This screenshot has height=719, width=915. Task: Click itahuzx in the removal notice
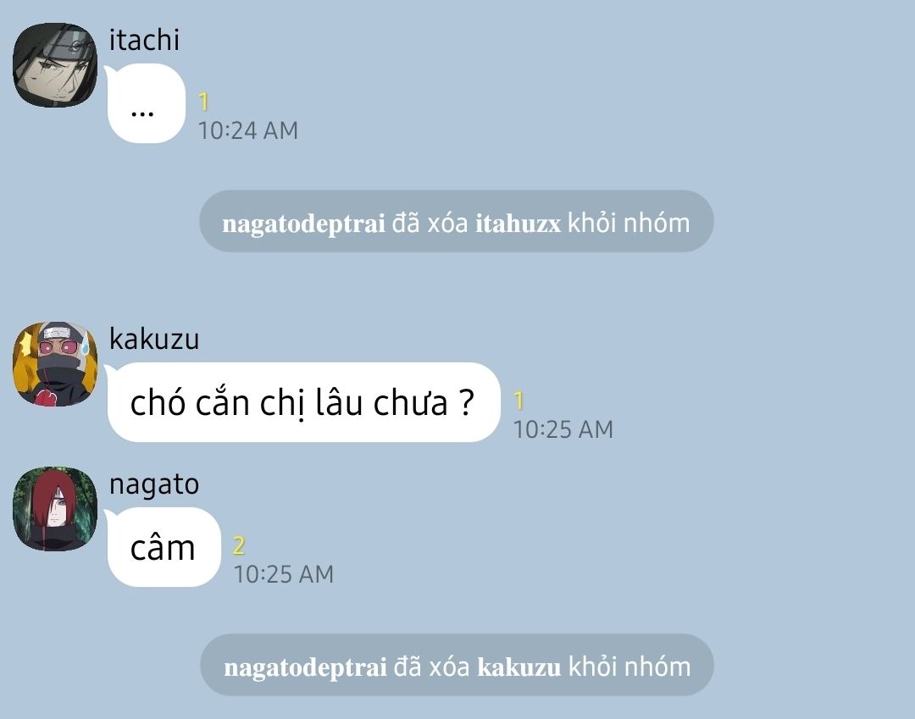pyautogui.click(x=518, y=224)
